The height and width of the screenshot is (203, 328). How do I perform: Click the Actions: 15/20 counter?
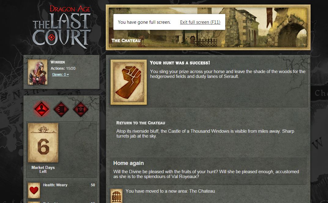[x=63, y=68]
